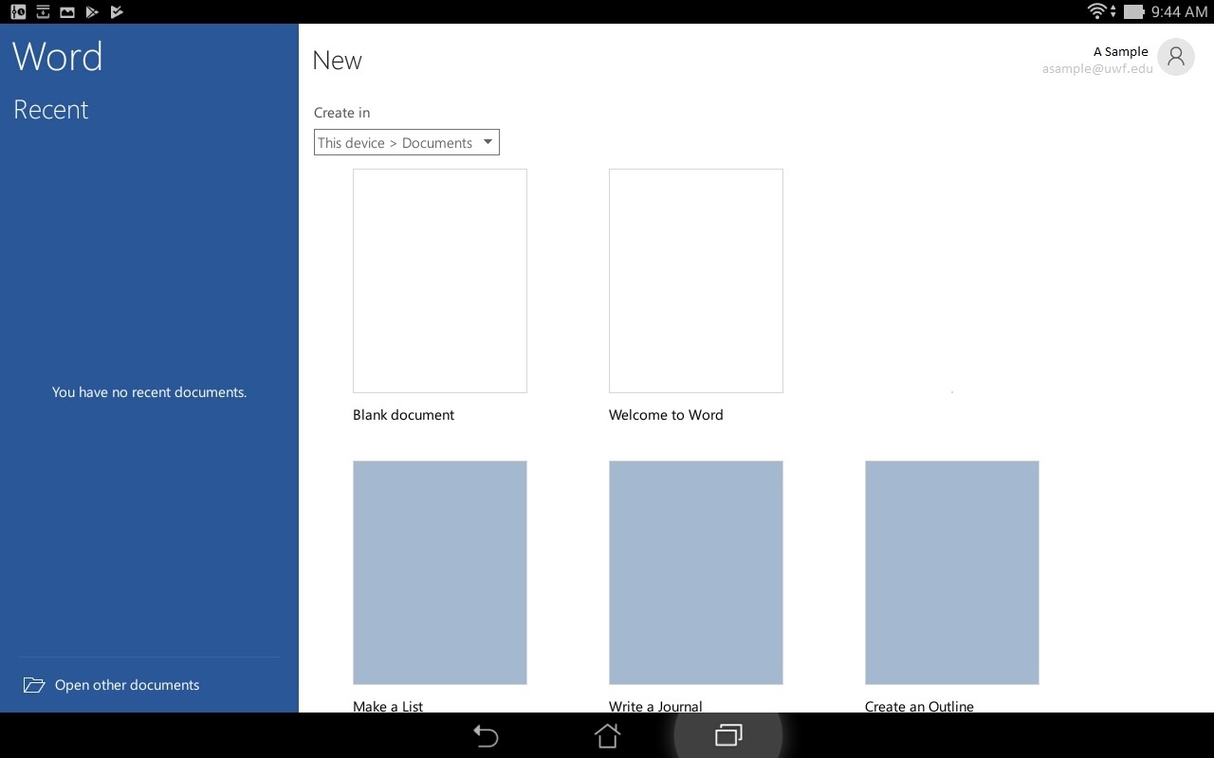
Task: Select the Welcome to Word template thumbnail
Action: click(696, 280)
